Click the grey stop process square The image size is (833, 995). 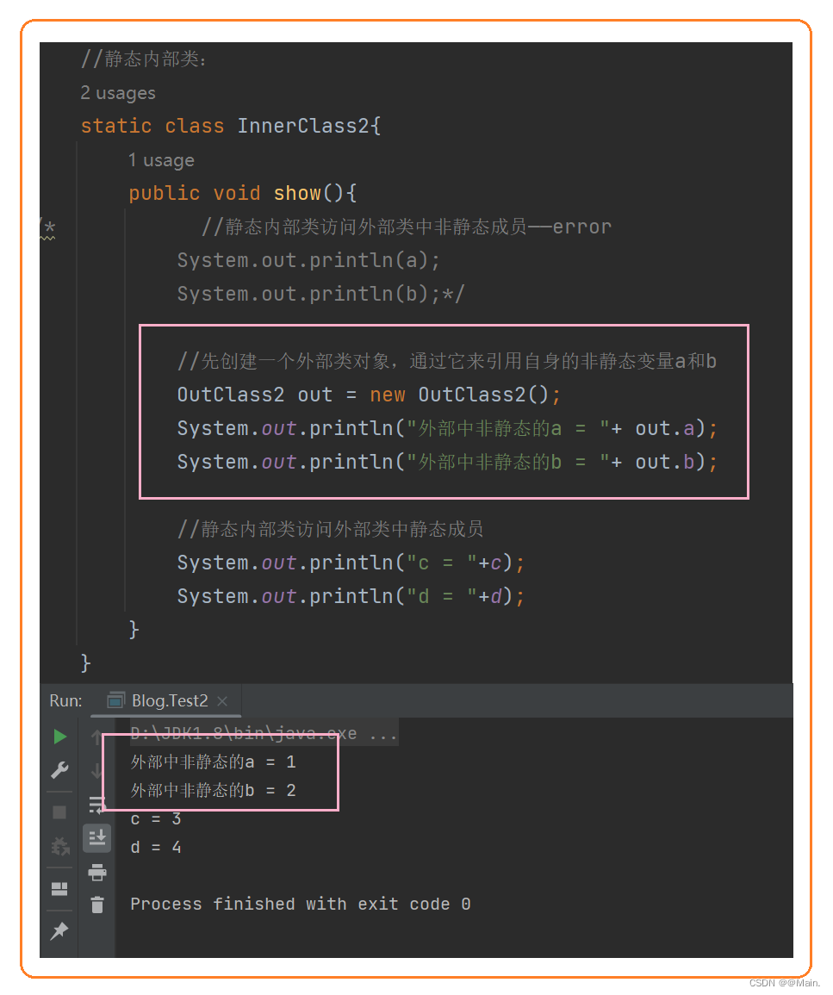(x=59, y=812)
